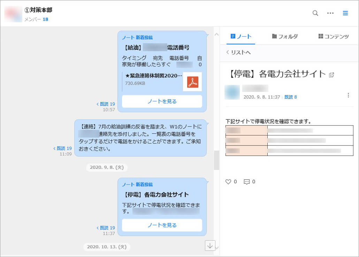
Task: Expand 既読 19 on the 10:57 message
Action: pos(106,104)
